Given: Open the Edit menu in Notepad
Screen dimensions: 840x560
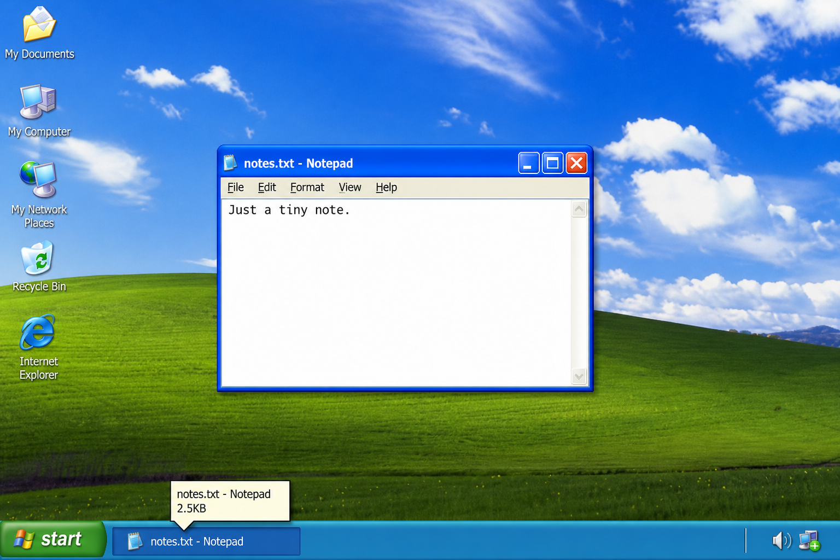Looking at the screenshot, I should click(x=267, y=188).
